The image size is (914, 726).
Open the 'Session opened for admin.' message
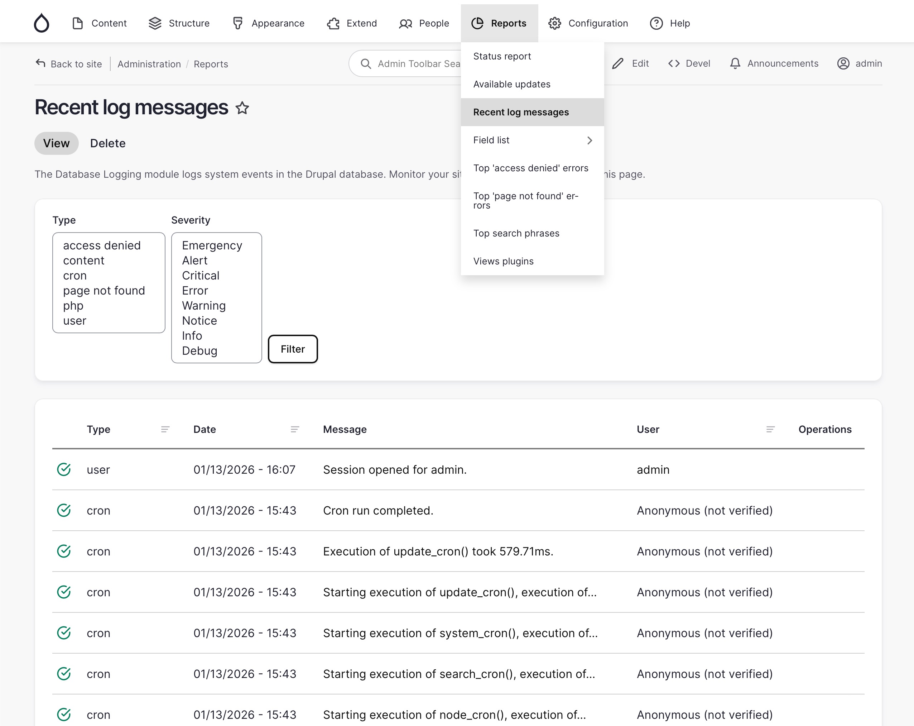[x=394, y=469]
